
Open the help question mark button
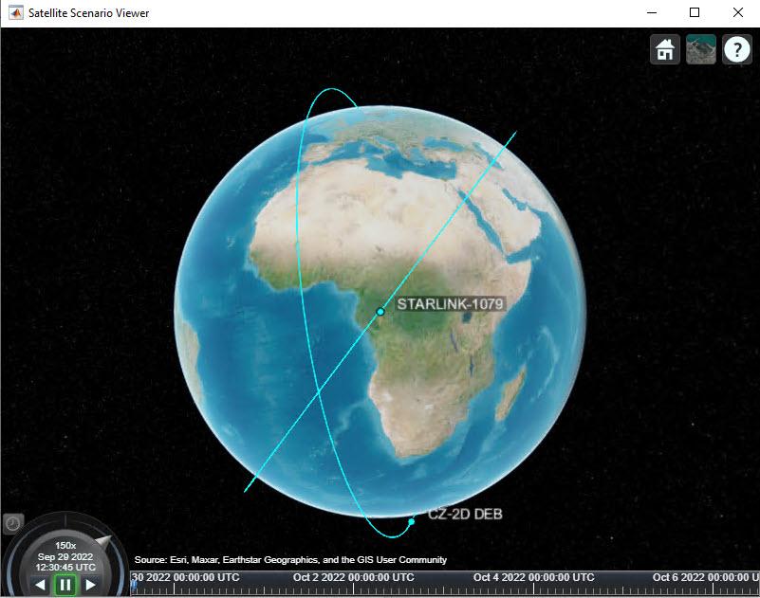click(x=736, y=49)
